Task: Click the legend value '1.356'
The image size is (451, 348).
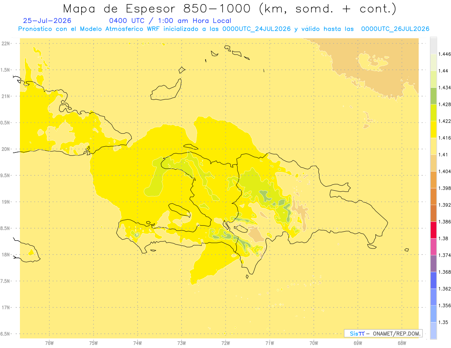Action: click(x=445, y=306)
